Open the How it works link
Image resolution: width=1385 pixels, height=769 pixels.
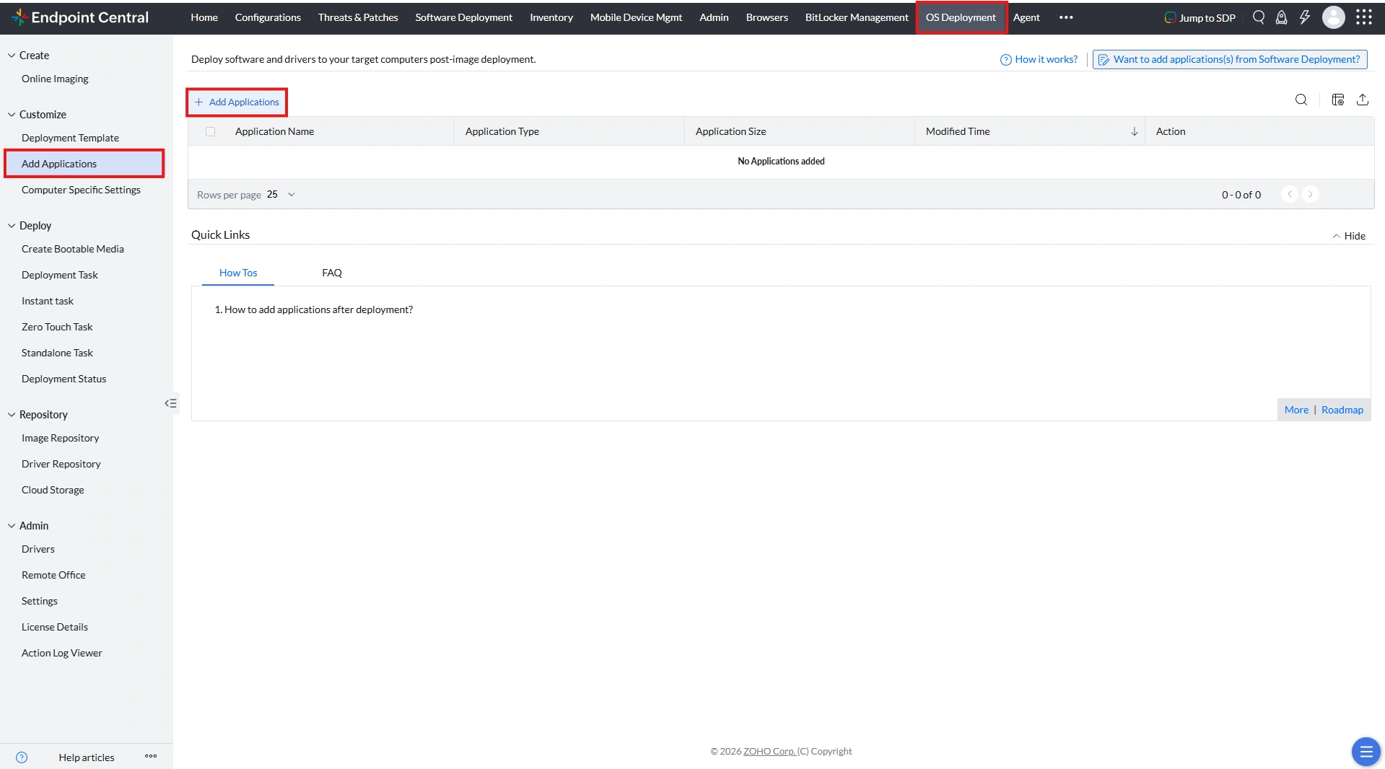pyautogui.click(x=1046, y=60)
